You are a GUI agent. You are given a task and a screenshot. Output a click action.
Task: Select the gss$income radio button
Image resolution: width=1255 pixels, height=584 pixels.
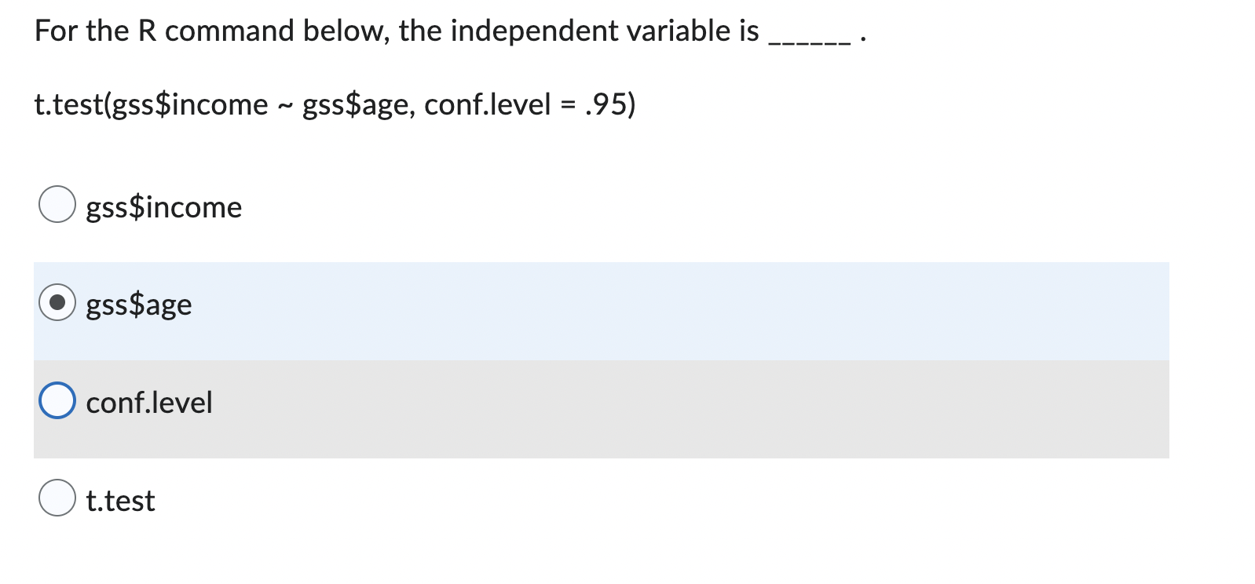click(58, 206)
